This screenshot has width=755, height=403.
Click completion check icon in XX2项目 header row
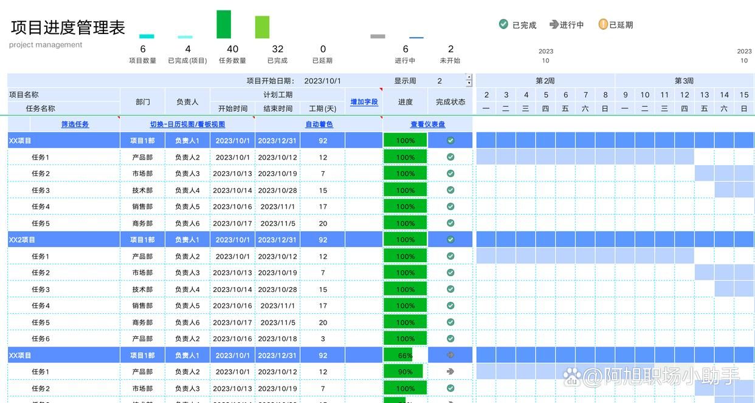[x=450, y=239]
